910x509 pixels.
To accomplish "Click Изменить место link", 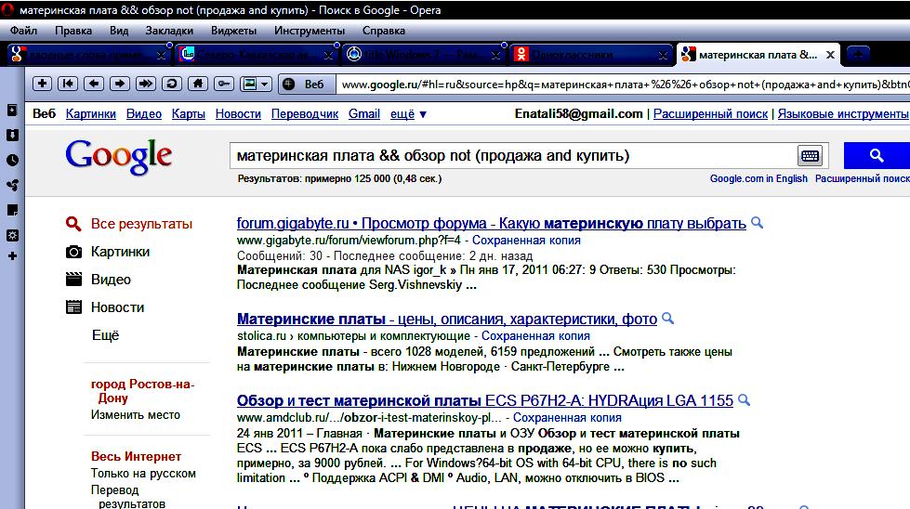I will 135,414.
